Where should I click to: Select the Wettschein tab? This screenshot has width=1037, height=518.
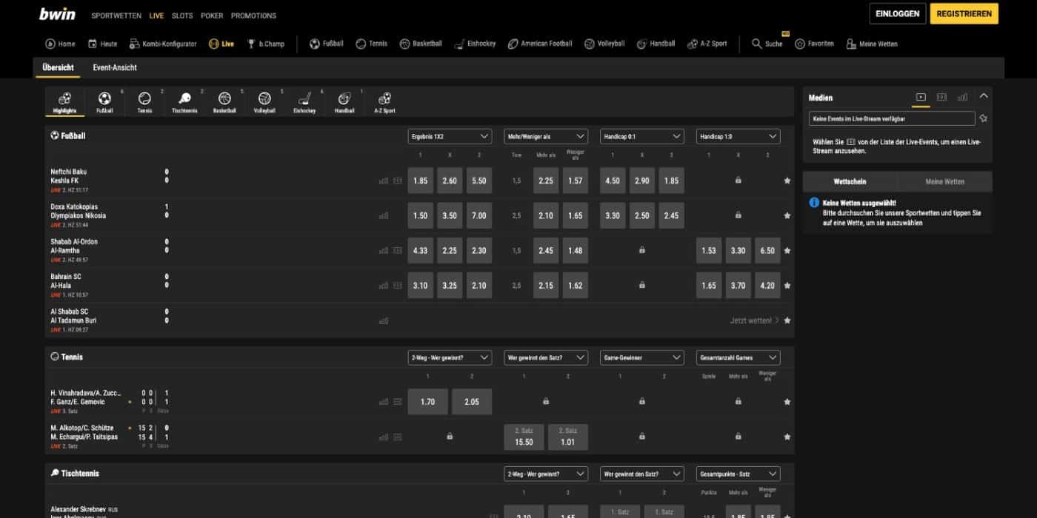(850, 181)
